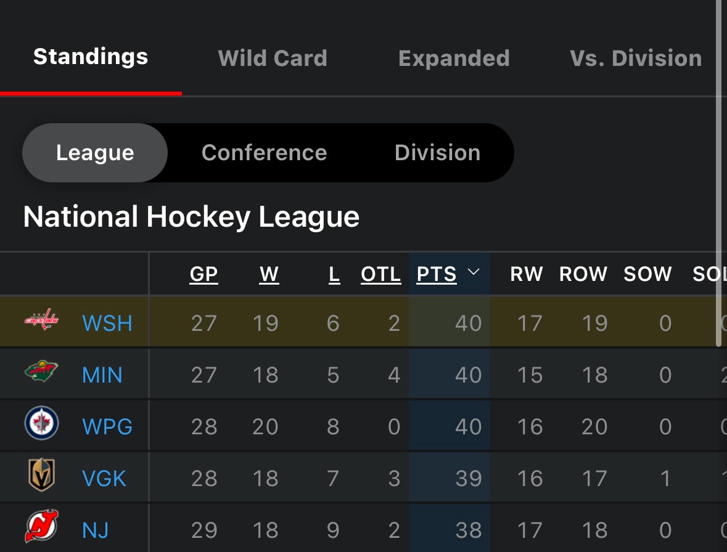Click the Vegas Golden Knights team logo
The width and height of the screenshot is (727, 552).
click(42, 474)
